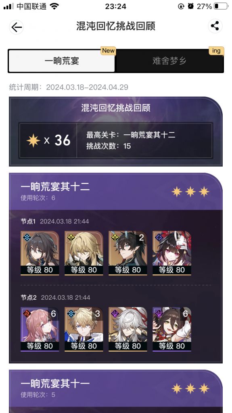232x413 pixels.
Task: Tap the fire element icon on the pink-haired portrait
Action: click(x=27, y=313)
